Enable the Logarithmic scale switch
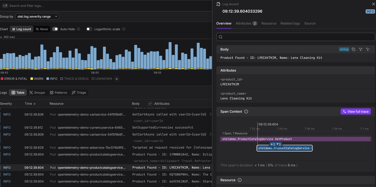 (89, 29)
